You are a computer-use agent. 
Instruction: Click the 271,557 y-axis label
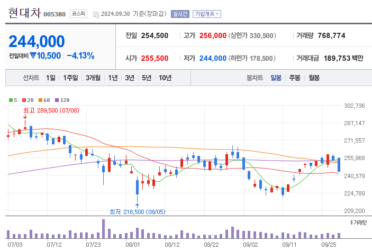[x=355, y=141]
